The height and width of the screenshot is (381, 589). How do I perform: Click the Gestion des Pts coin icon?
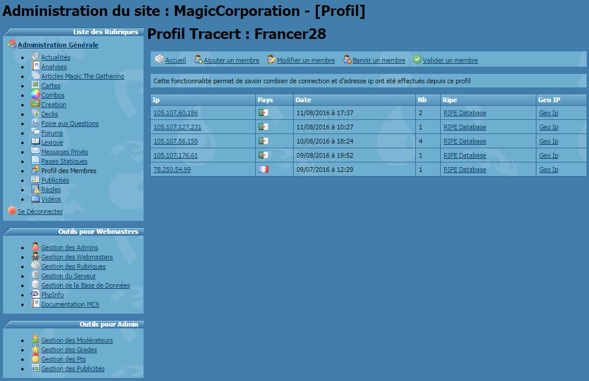[x=35, y=359]
